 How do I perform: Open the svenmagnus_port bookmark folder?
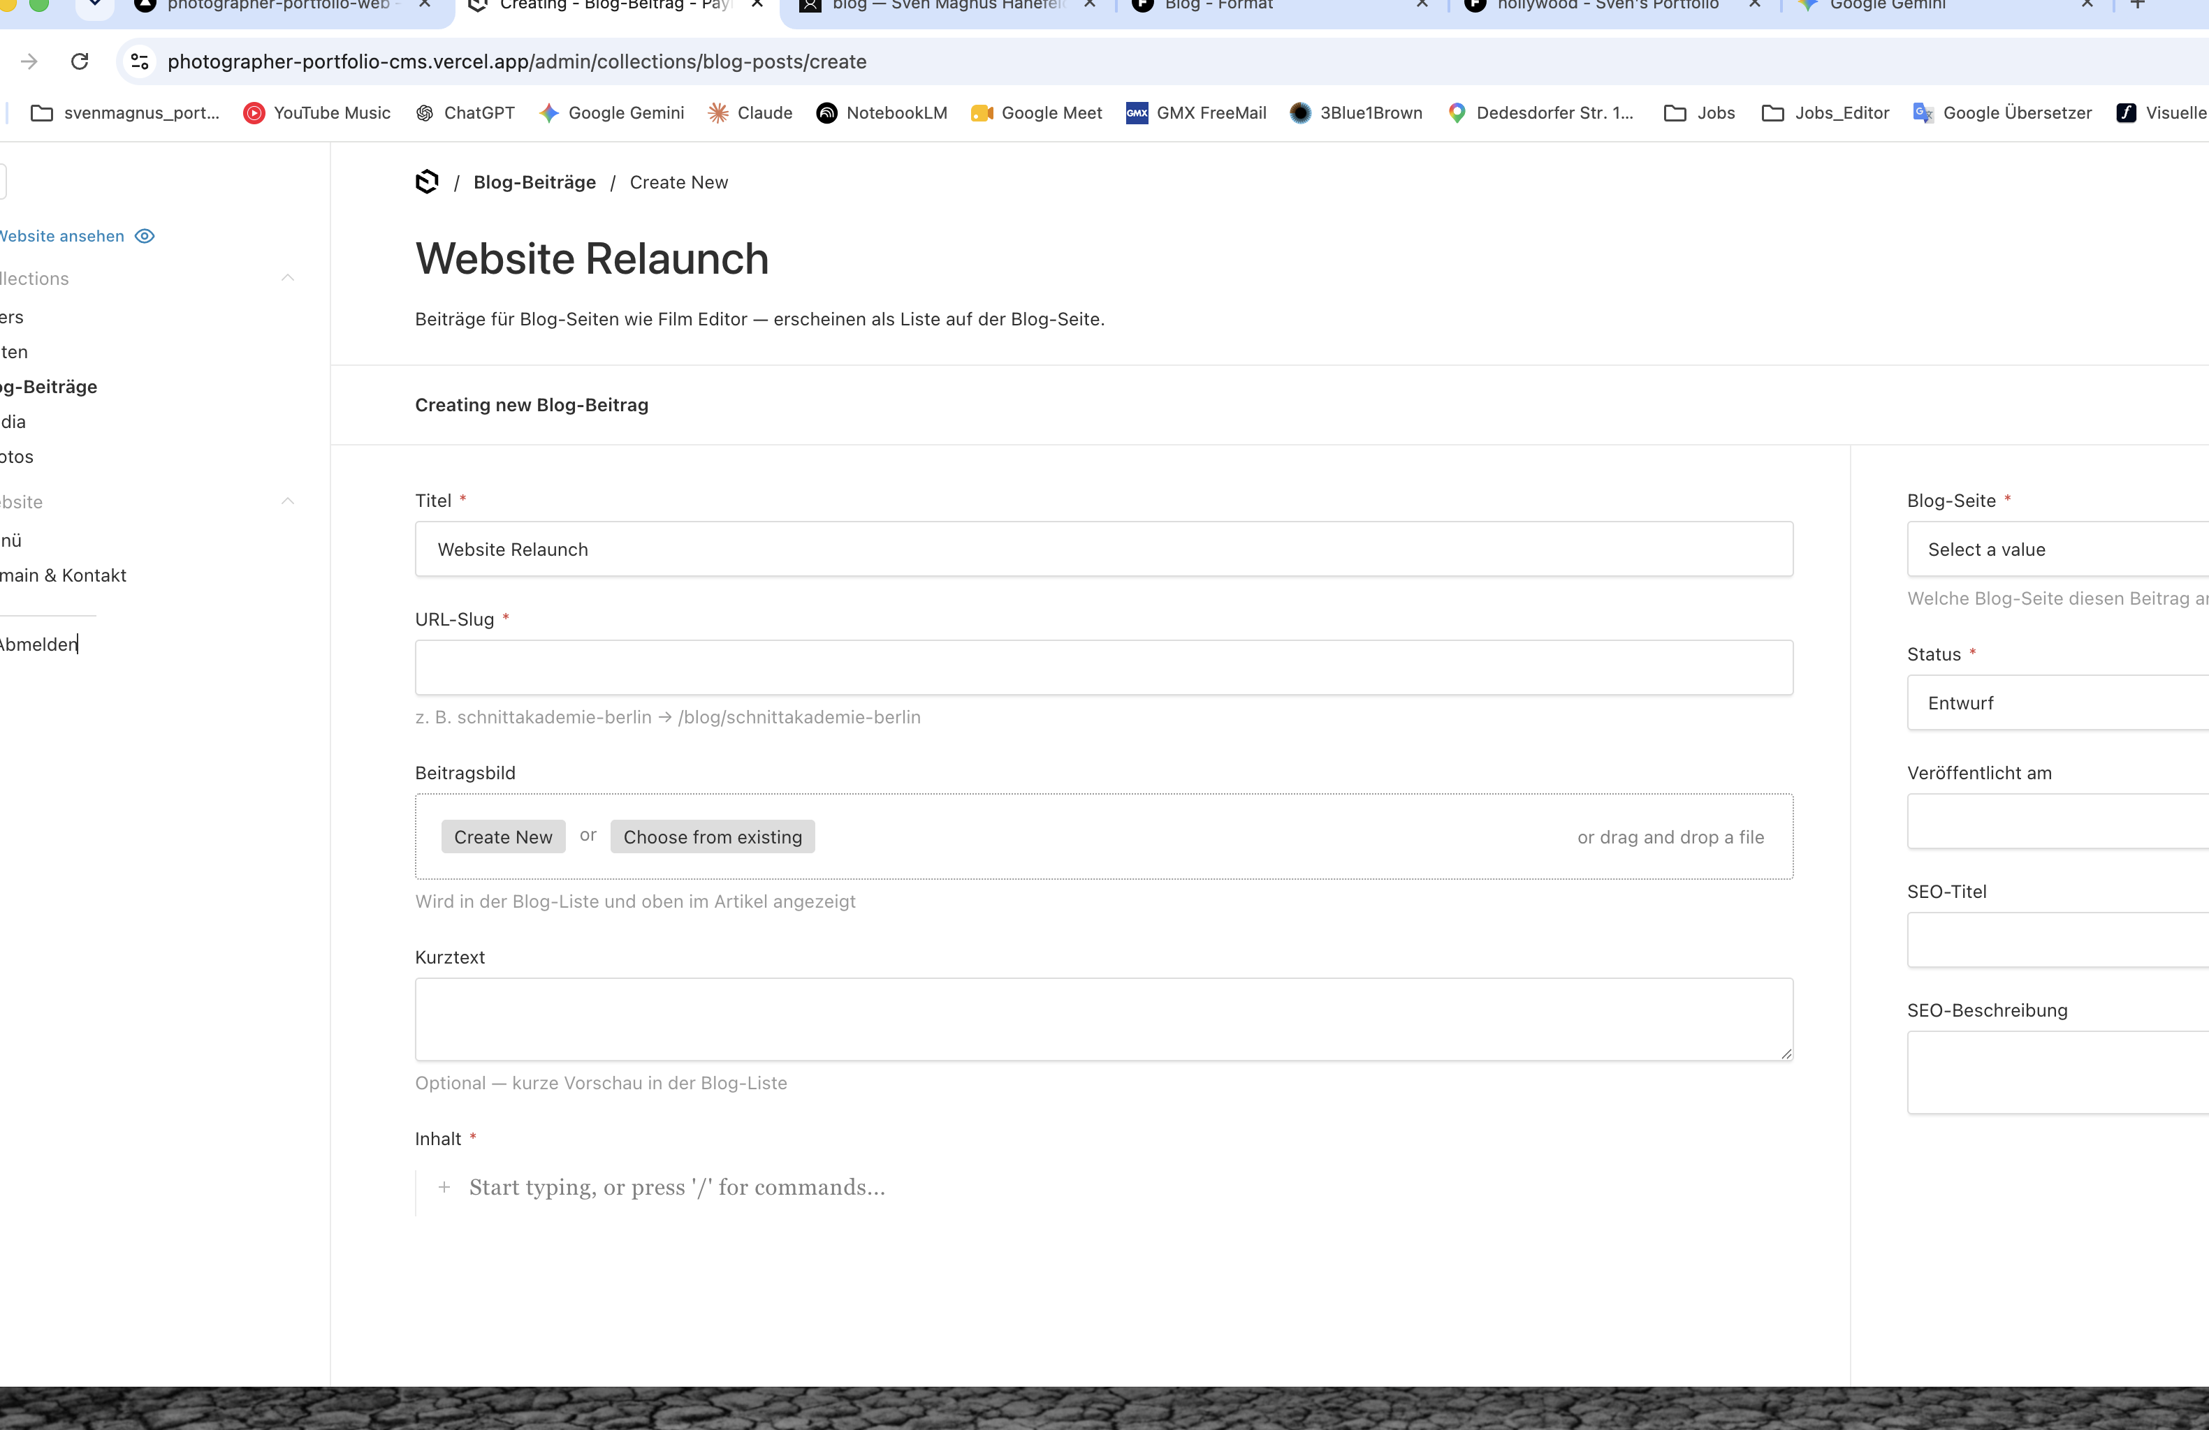(x=125, y=113)
